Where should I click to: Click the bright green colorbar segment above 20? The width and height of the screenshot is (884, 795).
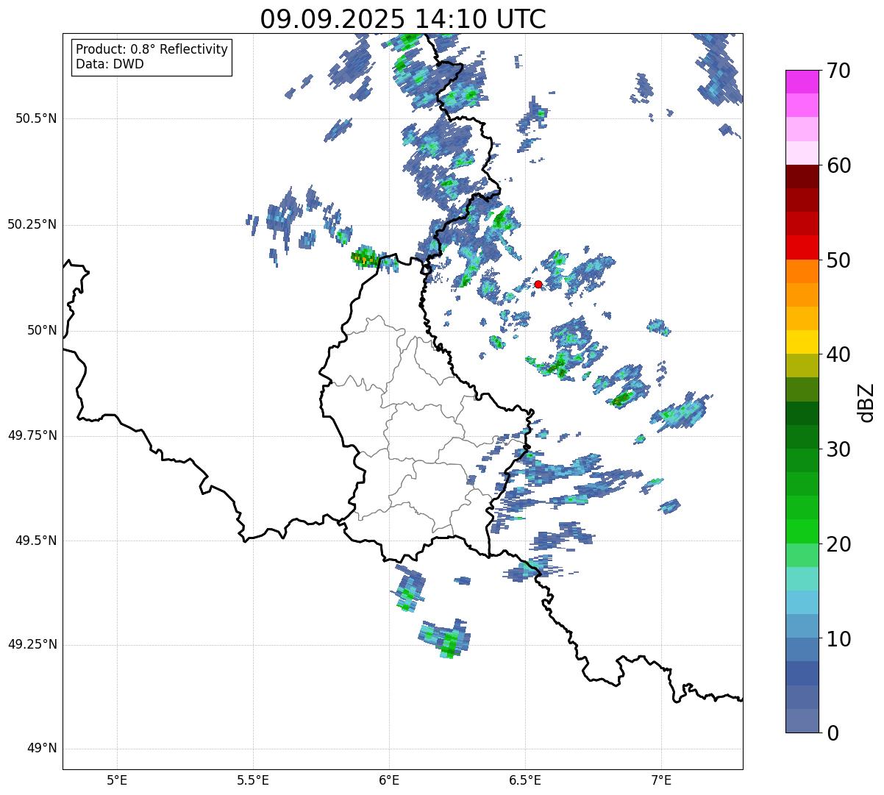(802, 532)
